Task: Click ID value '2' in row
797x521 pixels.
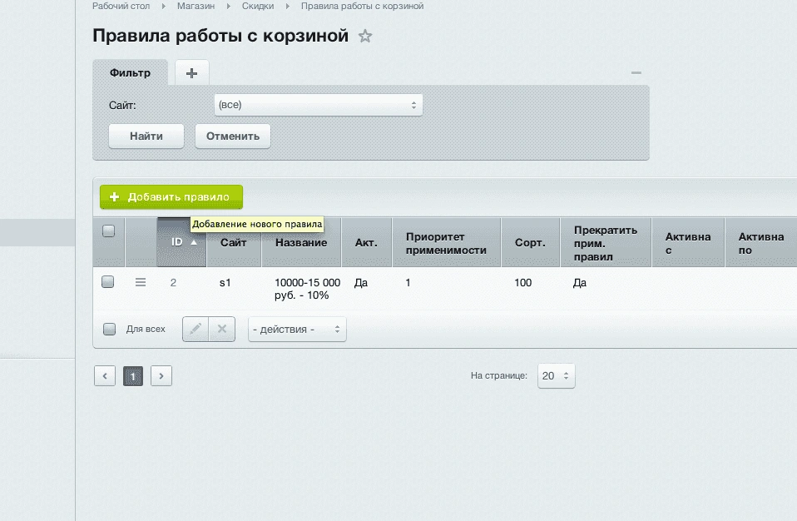Action: 173,283
